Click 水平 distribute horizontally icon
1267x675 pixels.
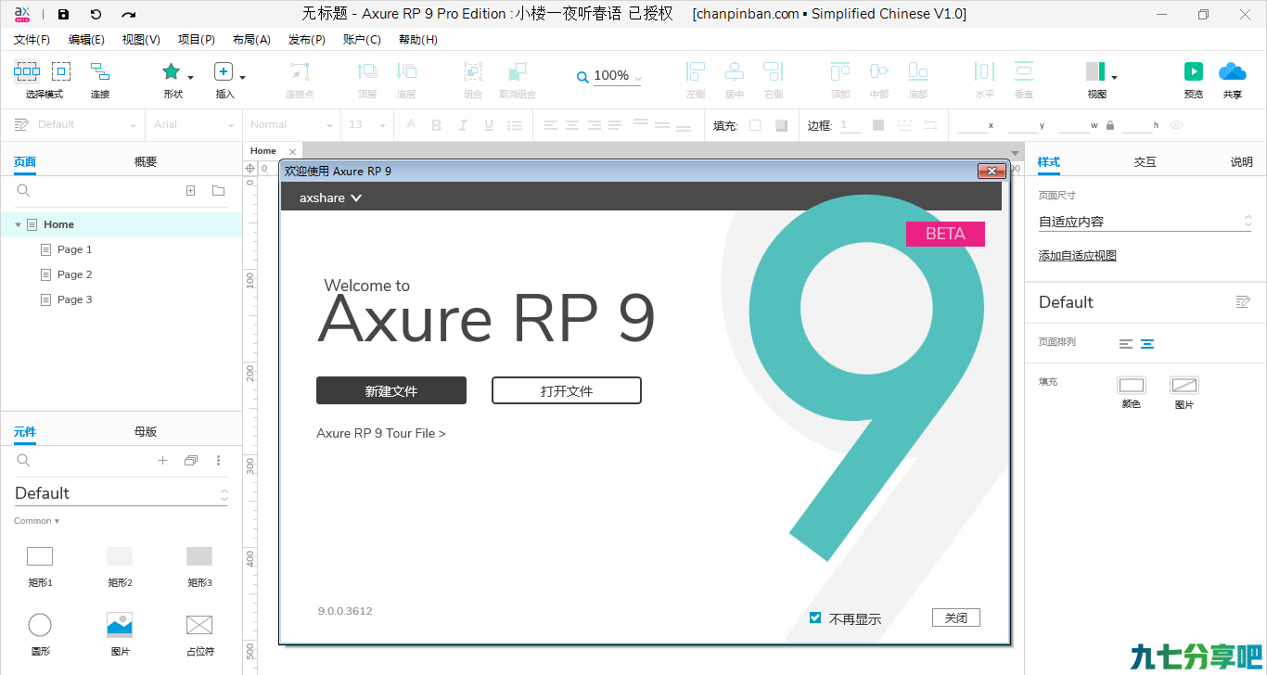[985, 71]
